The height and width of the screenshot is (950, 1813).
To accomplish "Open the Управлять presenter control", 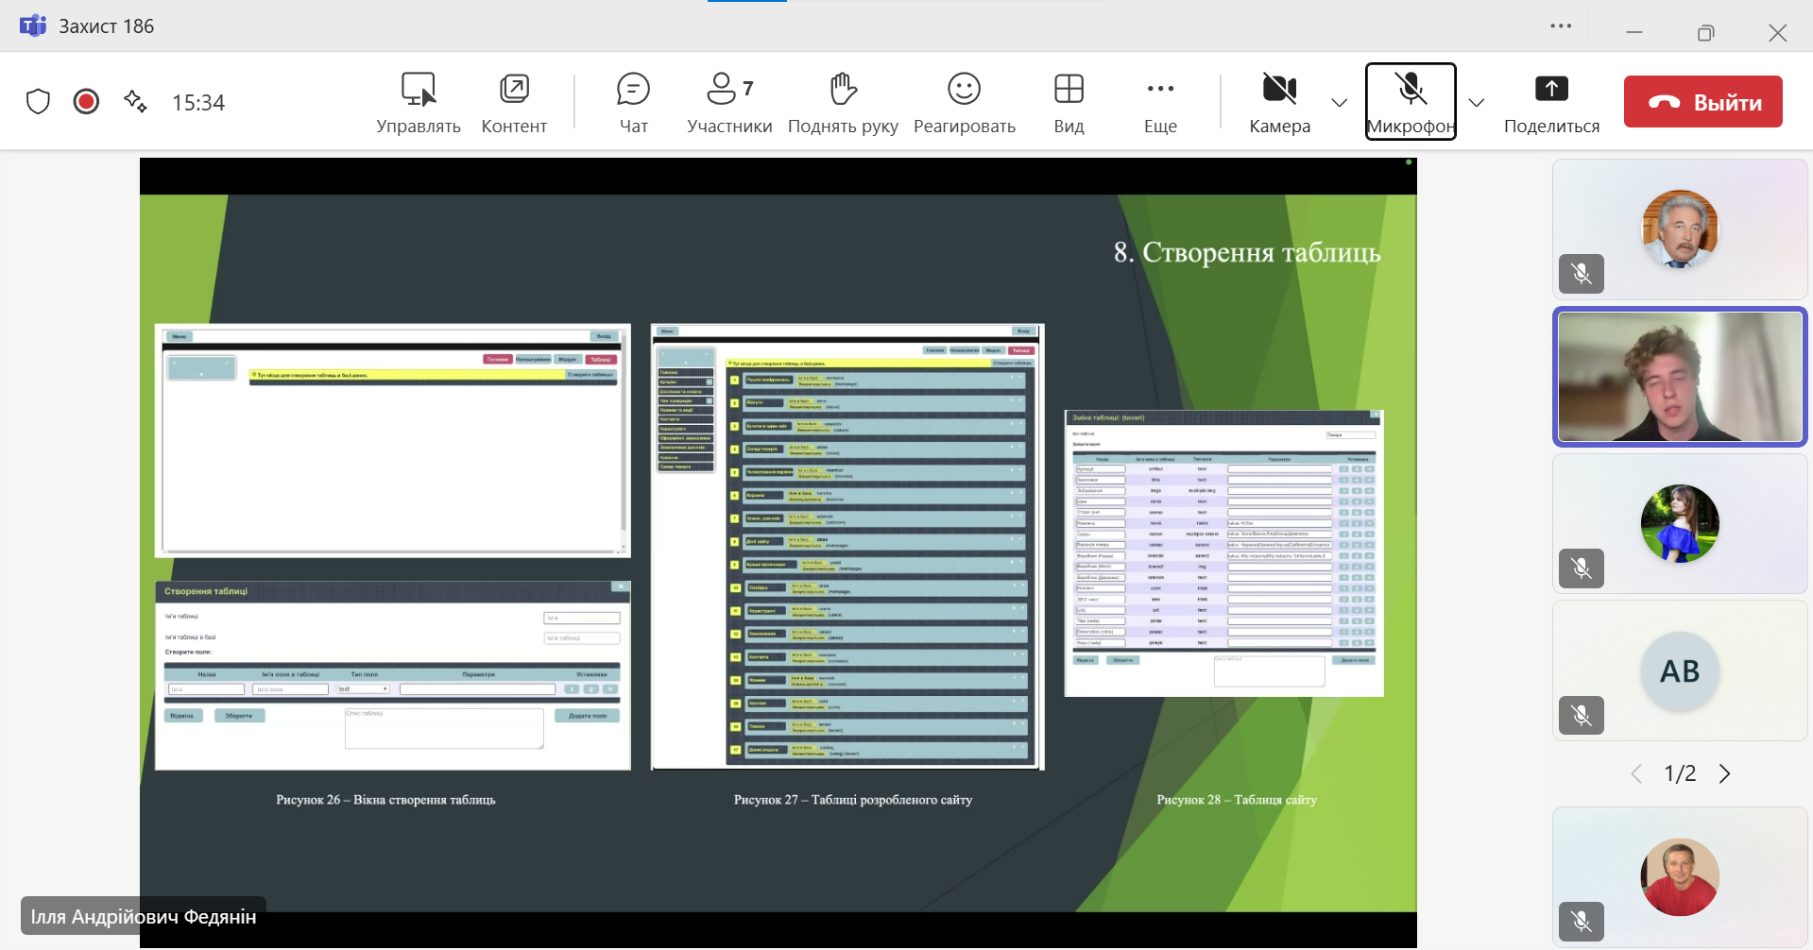I will (x=418, y=102).
